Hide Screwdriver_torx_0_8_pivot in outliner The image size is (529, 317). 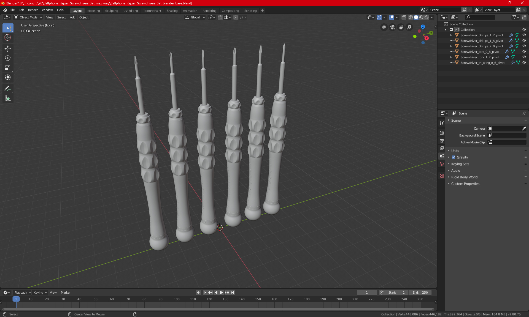tap(524, 52)
